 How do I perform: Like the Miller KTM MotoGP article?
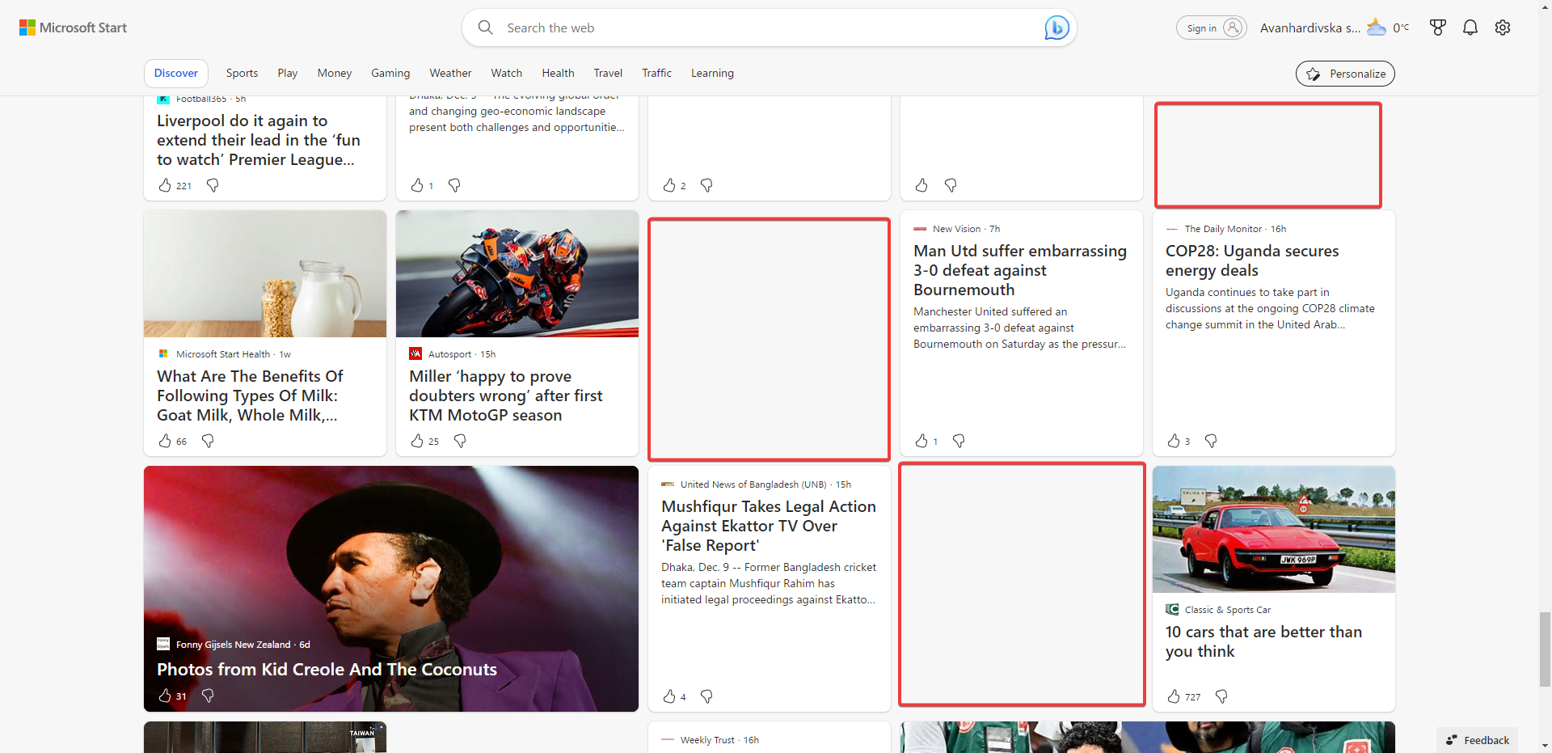pyautogui.click(x=420, y=441)
